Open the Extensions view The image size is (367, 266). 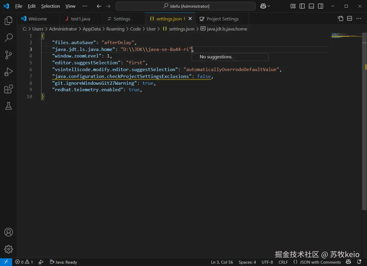coord(9,89)
